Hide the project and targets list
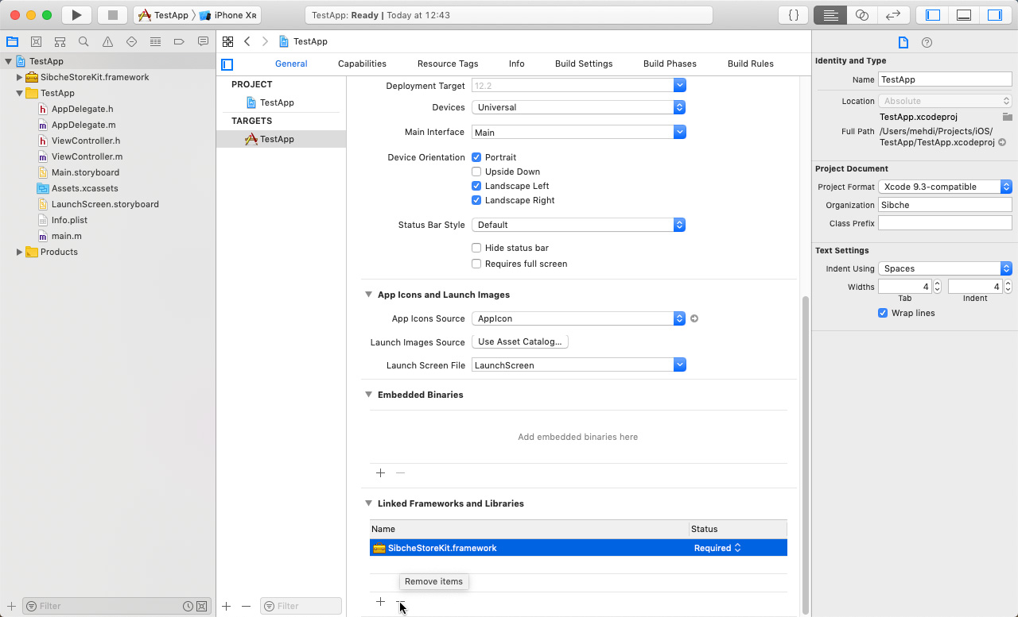The width and height of the screenshot is (1018, 617). coord(227,64)
